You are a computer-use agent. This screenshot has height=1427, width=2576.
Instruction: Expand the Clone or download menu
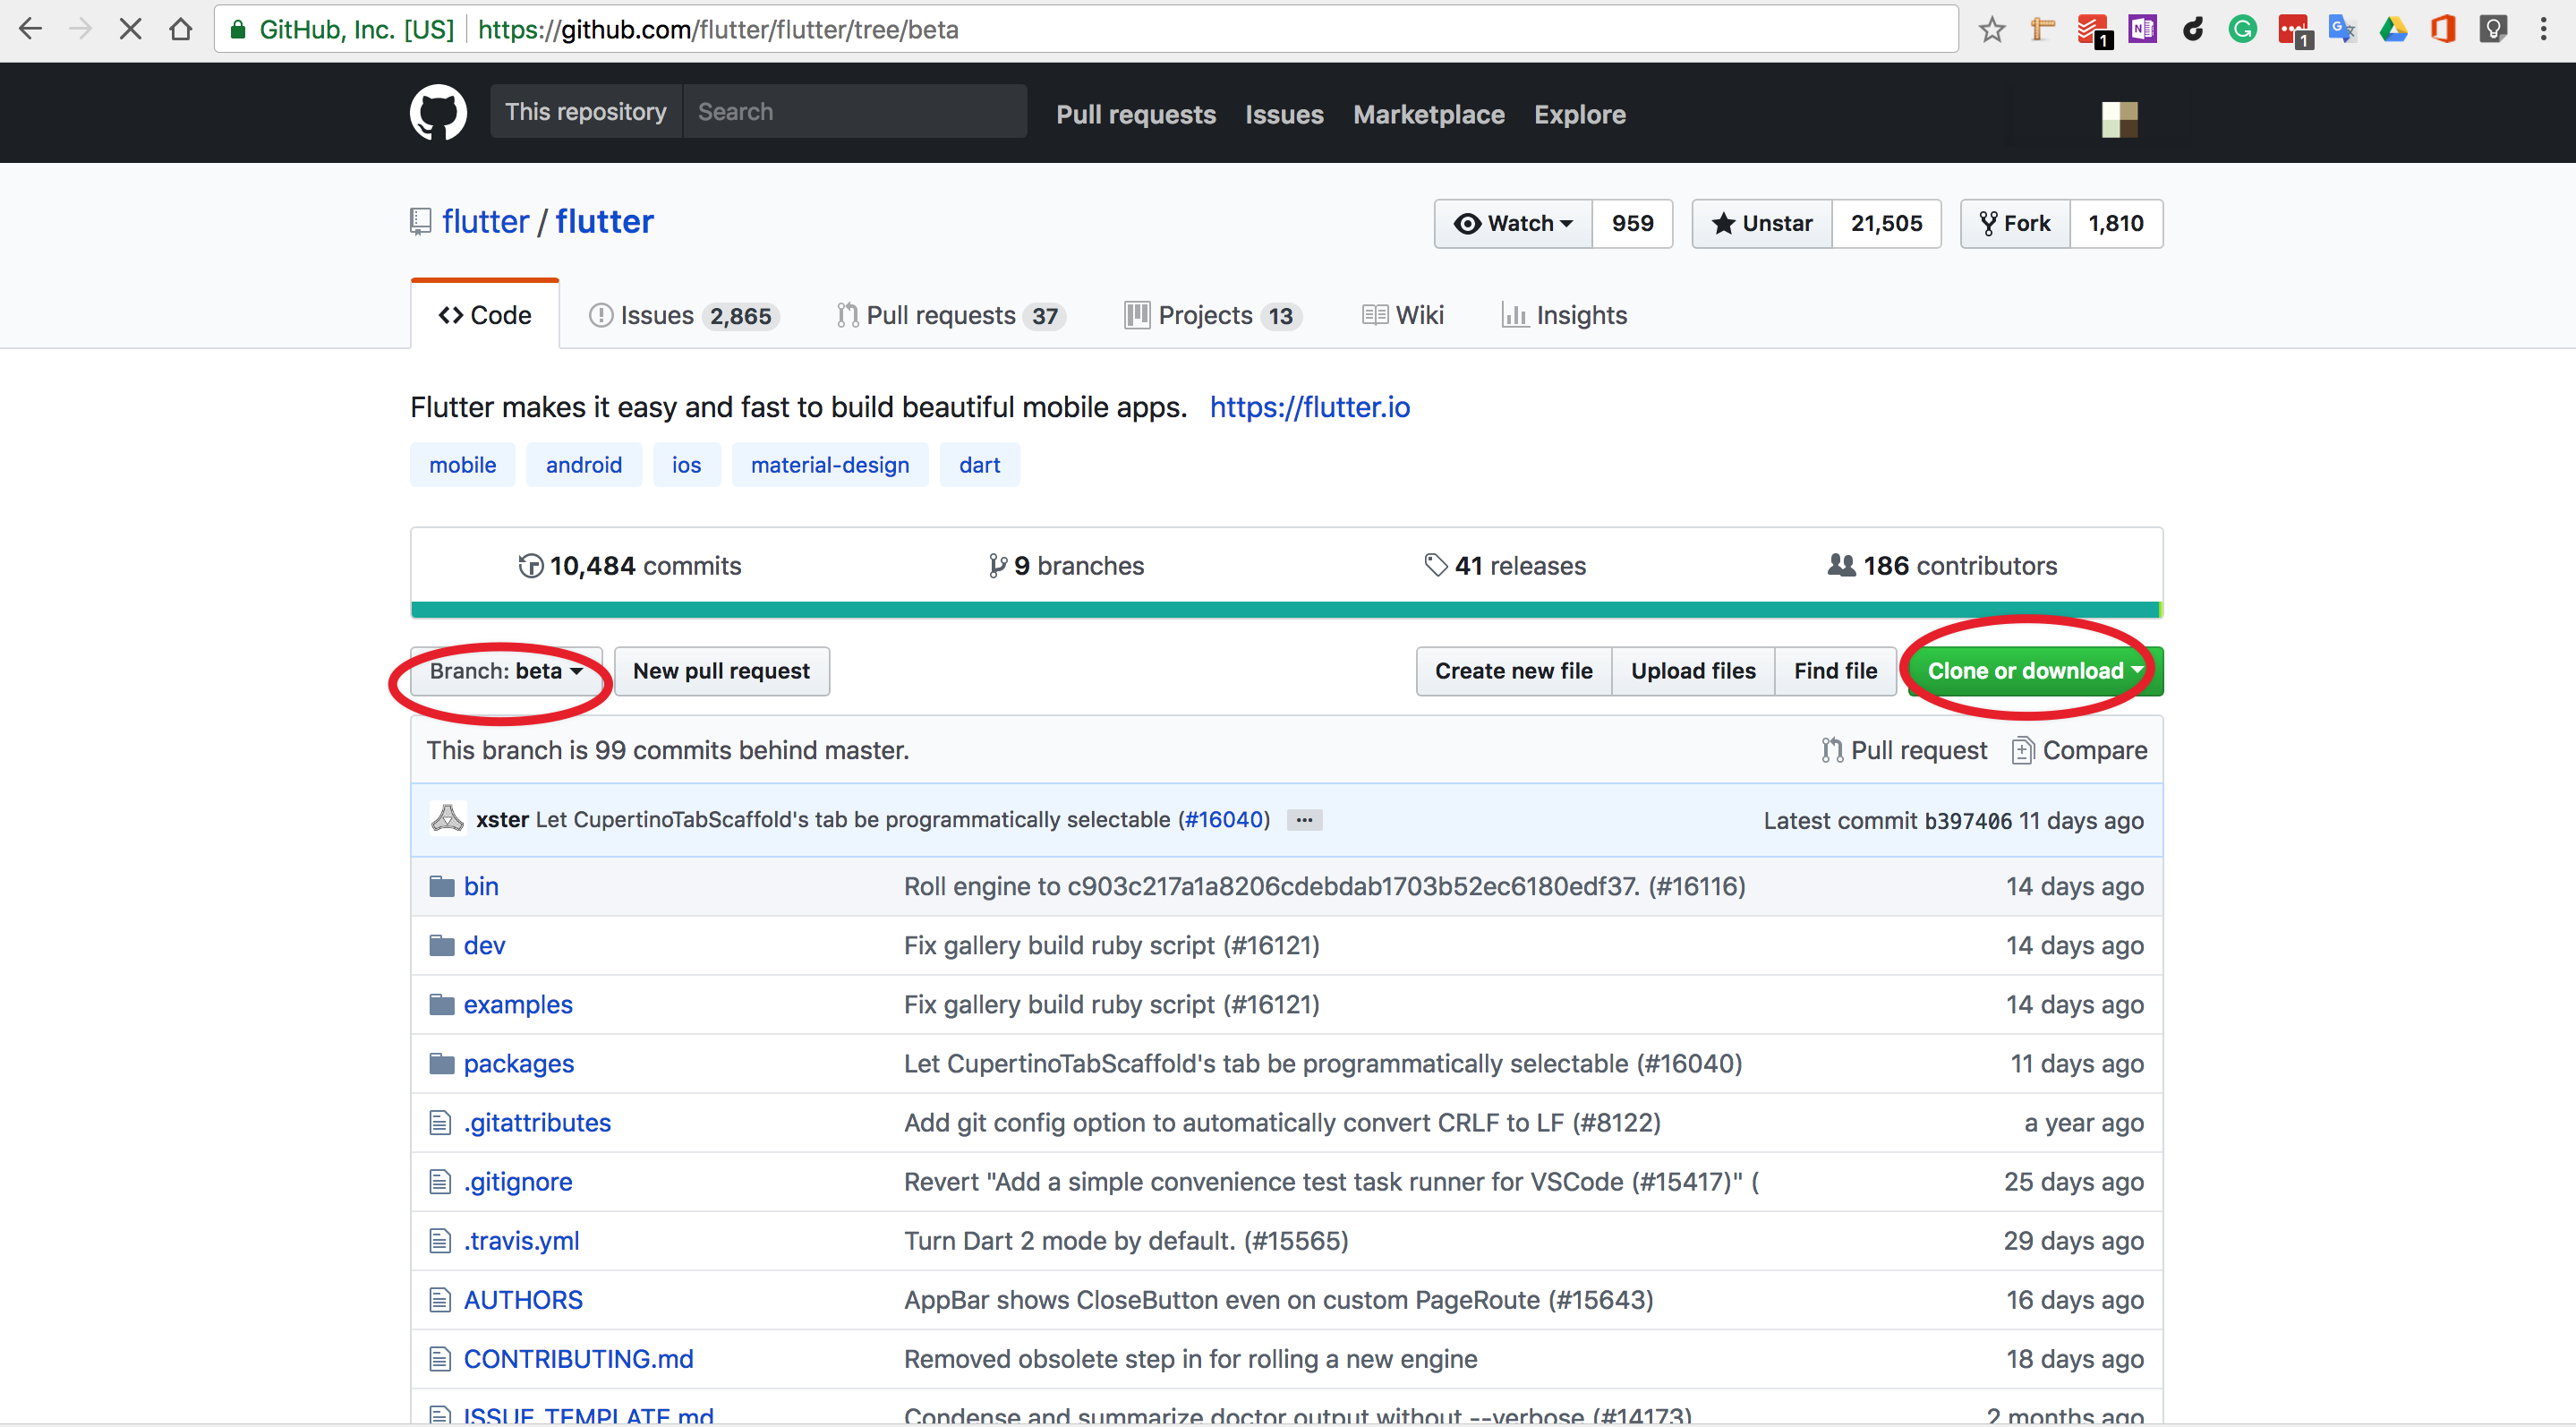click(2036, 671)
